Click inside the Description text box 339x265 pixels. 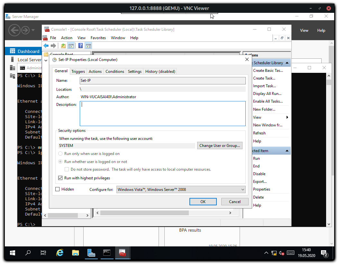point(162,114)
